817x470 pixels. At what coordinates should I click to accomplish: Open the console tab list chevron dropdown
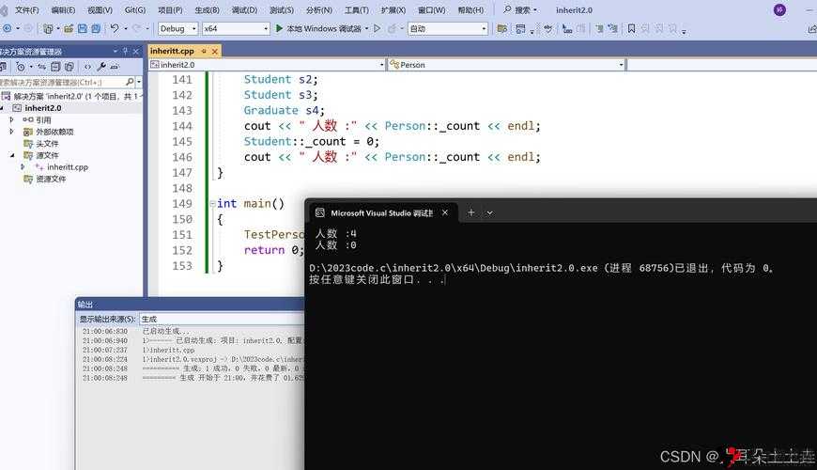[489, 212]
